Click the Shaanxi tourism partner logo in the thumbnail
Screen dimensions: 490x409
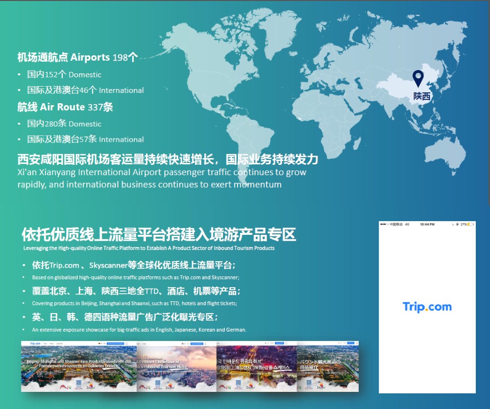(91, 387)
